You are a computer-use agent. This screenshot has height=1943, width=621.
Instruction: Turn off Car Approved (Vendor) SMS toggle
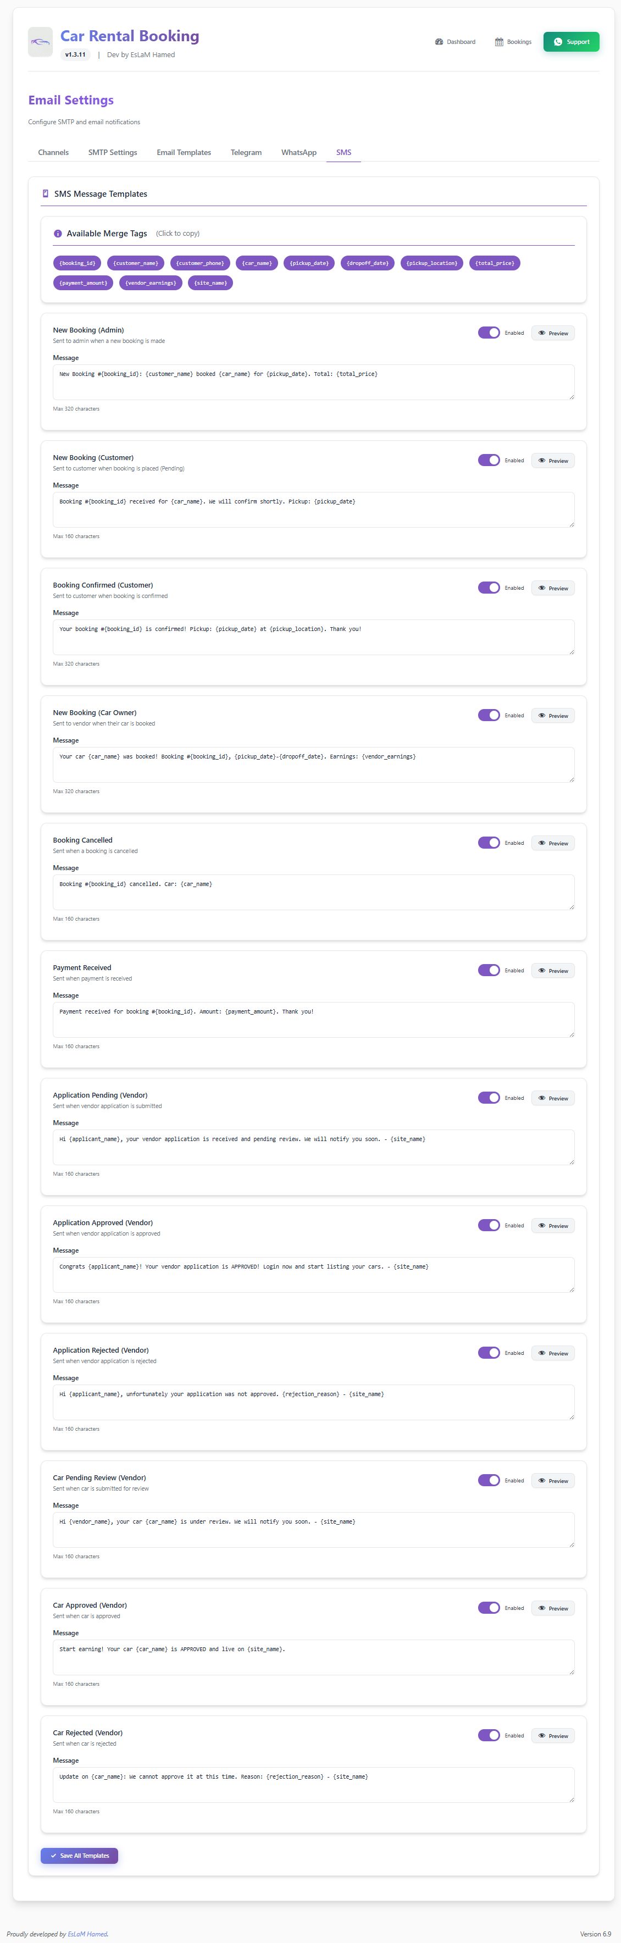[x=489, y=1607]
